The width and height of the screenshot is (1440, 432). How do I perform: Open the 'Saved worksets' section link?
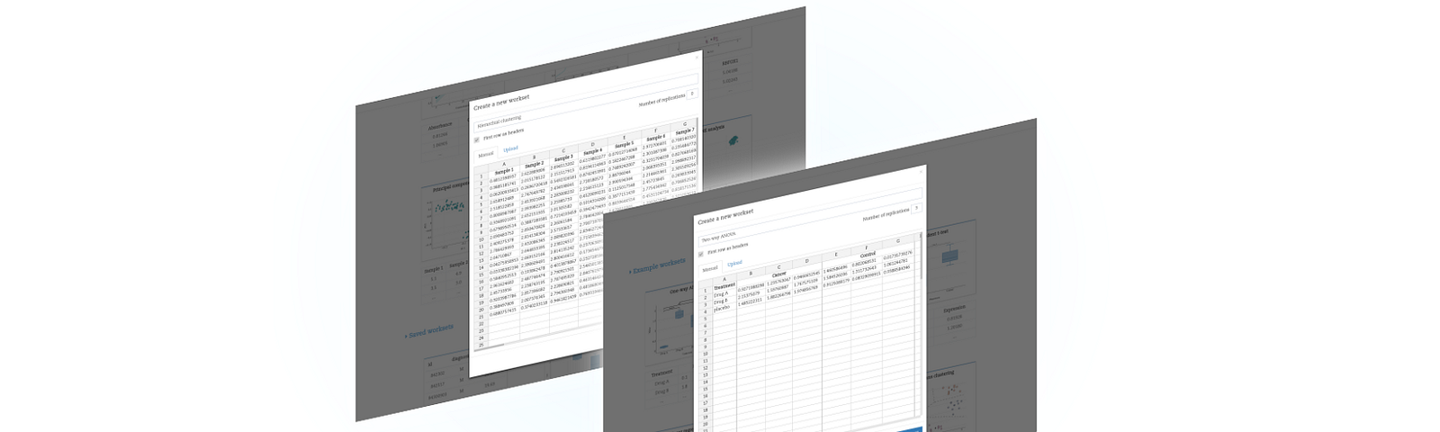tap(429, 331)
